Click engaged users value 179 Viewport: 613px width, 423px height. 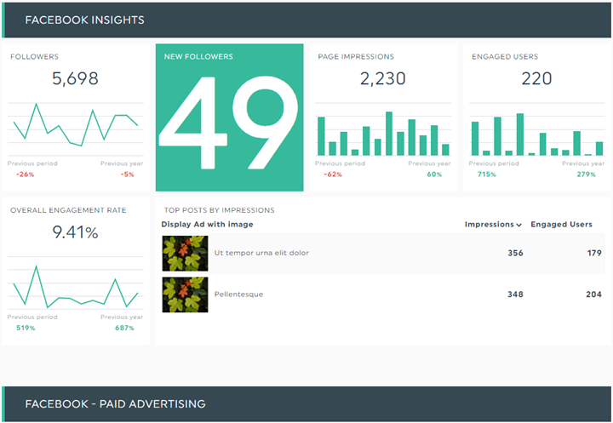594,253
